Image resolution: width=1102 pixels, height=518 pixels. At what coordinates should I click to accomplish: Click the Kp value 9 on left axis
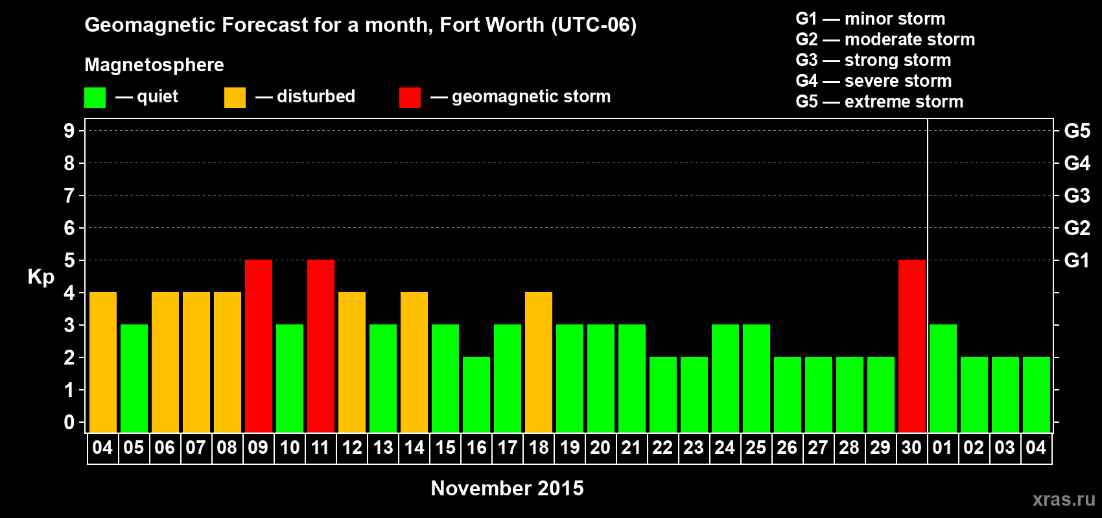point(69,131)
